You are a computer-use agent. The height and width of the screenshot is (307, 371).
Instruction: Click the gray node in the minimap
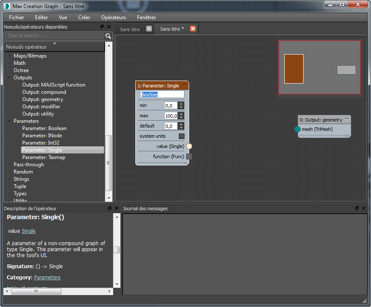click(x=346, y=70)
